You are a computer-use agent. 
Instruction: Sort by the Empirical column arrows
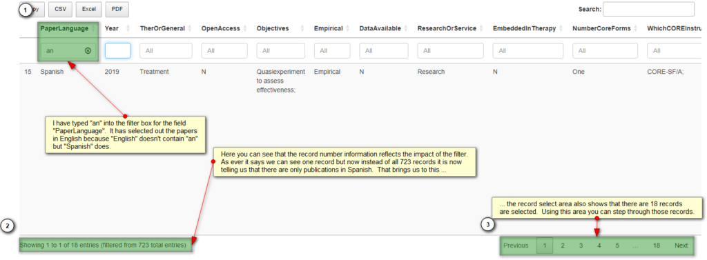[x=348, y=28]
